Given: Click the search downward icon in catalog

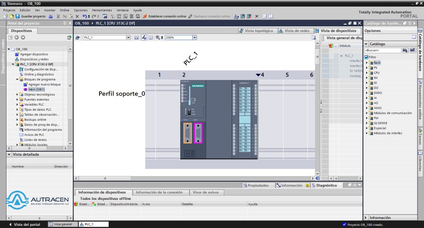Looking at the screenshot, I should pyautogui.click(x=405, y=50).
